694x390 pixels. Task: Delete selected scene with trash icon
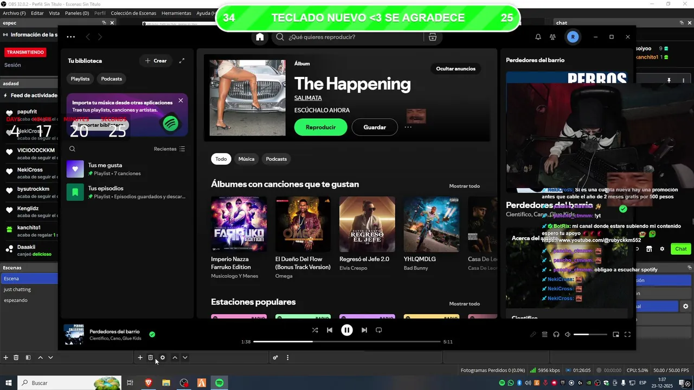coord(16,357)
